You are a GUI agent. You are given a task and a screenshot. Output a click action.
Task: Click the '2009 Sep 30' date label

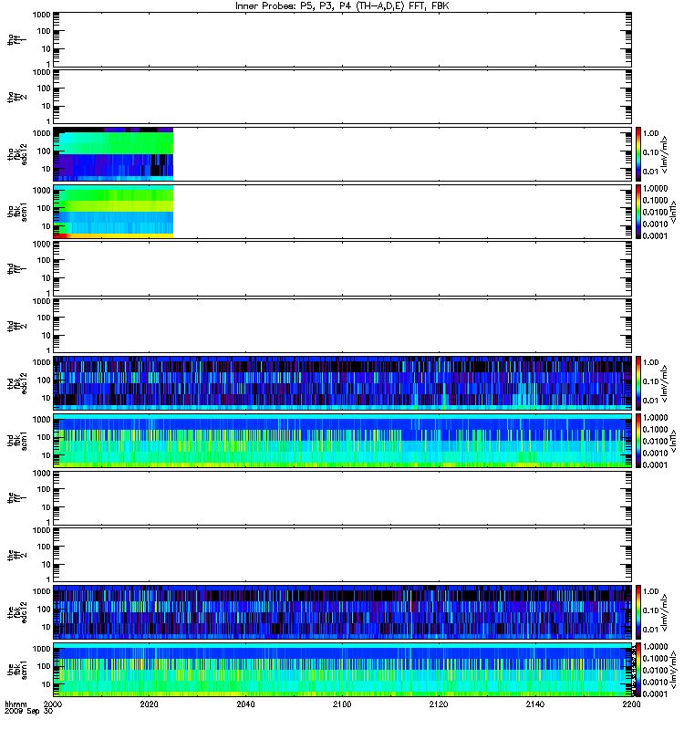tap(28, 712)
